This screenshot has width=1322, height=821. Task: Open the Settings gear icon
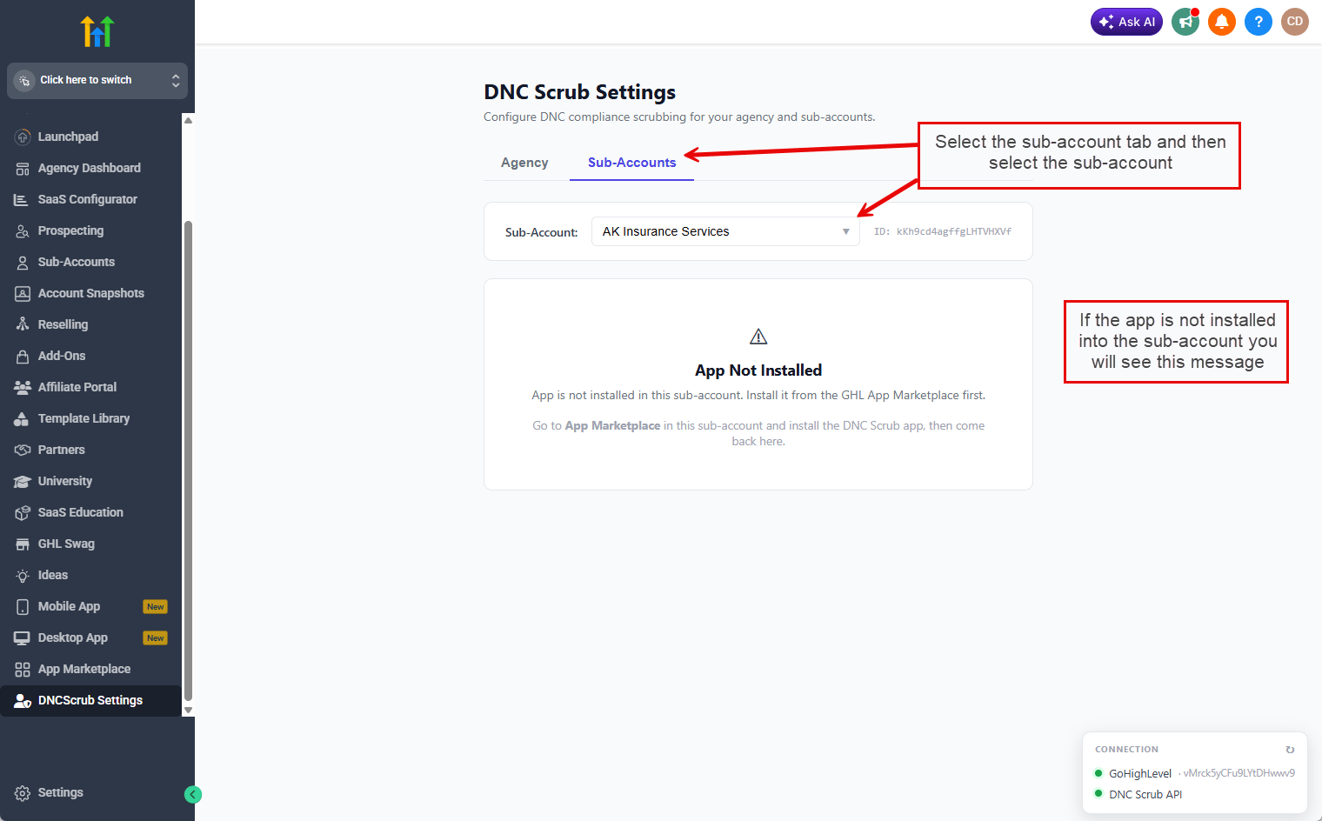pyautogui.click(x=23, y=792)
